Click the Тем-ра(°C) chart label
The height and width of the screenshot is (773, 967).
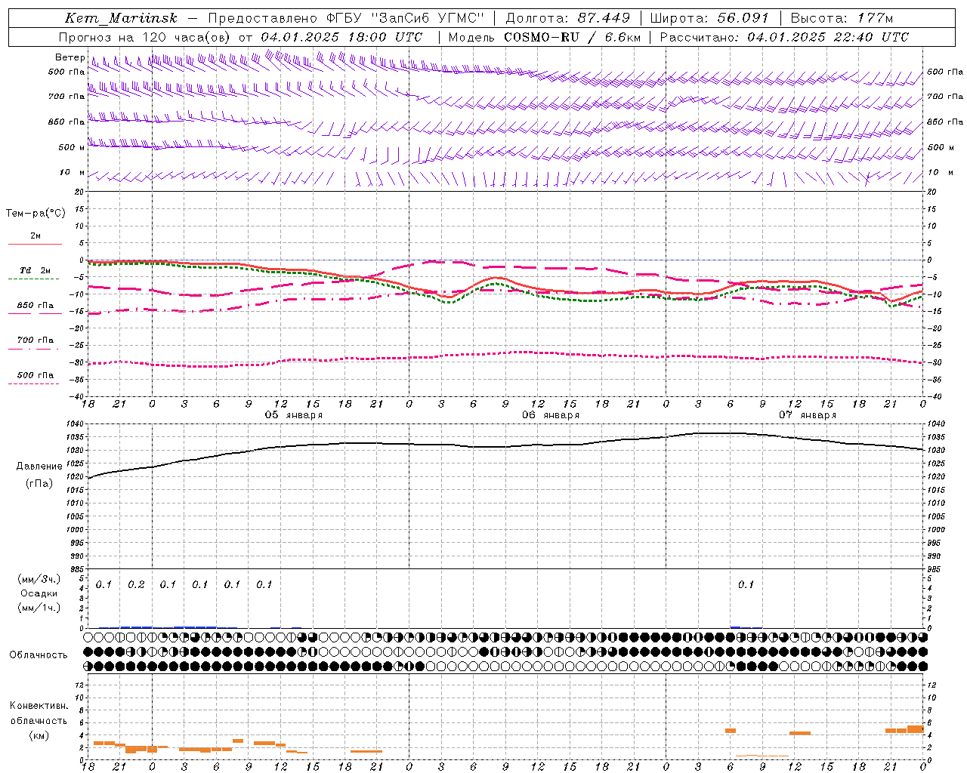point(36,214)
